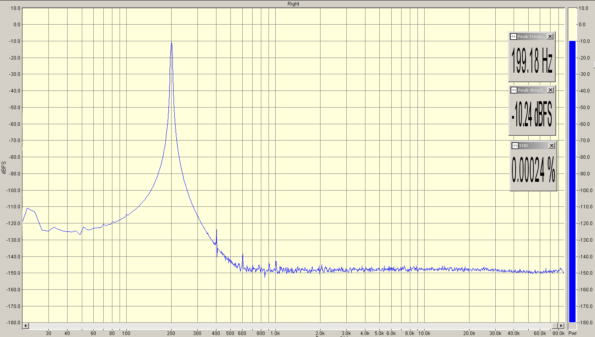
Task: Click the vertical "dBFS" axis label
Action: 4,168
